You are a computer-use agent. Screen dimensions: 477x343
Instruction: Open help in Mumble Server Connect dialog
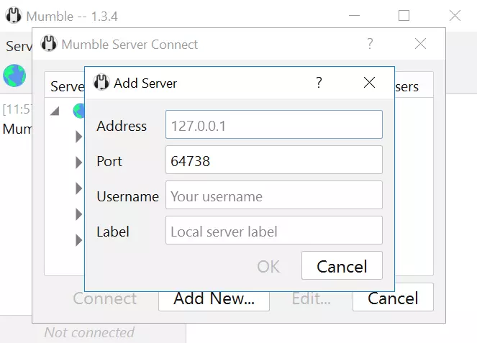coord(370,44)
